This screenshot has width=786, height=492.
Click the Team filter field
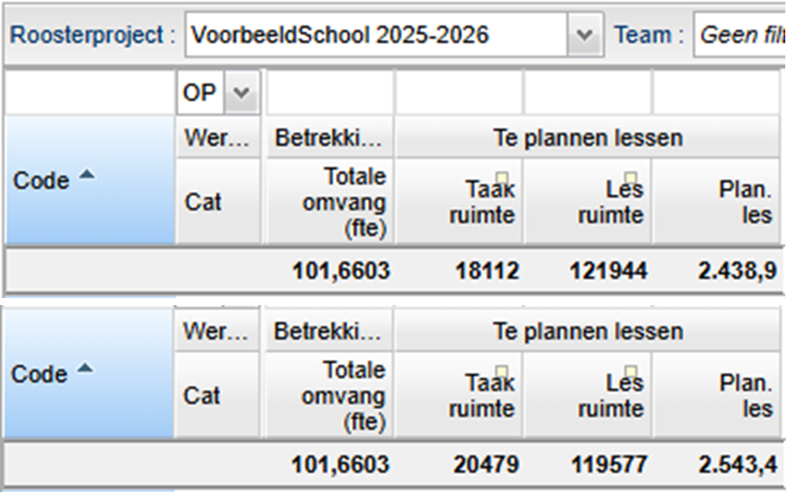[x=739, y=35]
